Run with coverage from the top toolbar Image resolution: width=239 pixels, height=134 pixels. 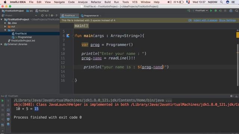[220, 11]
